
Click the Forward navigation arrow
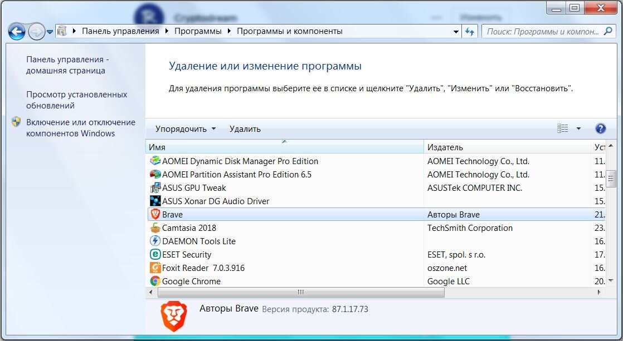click(x=37, y=32)
